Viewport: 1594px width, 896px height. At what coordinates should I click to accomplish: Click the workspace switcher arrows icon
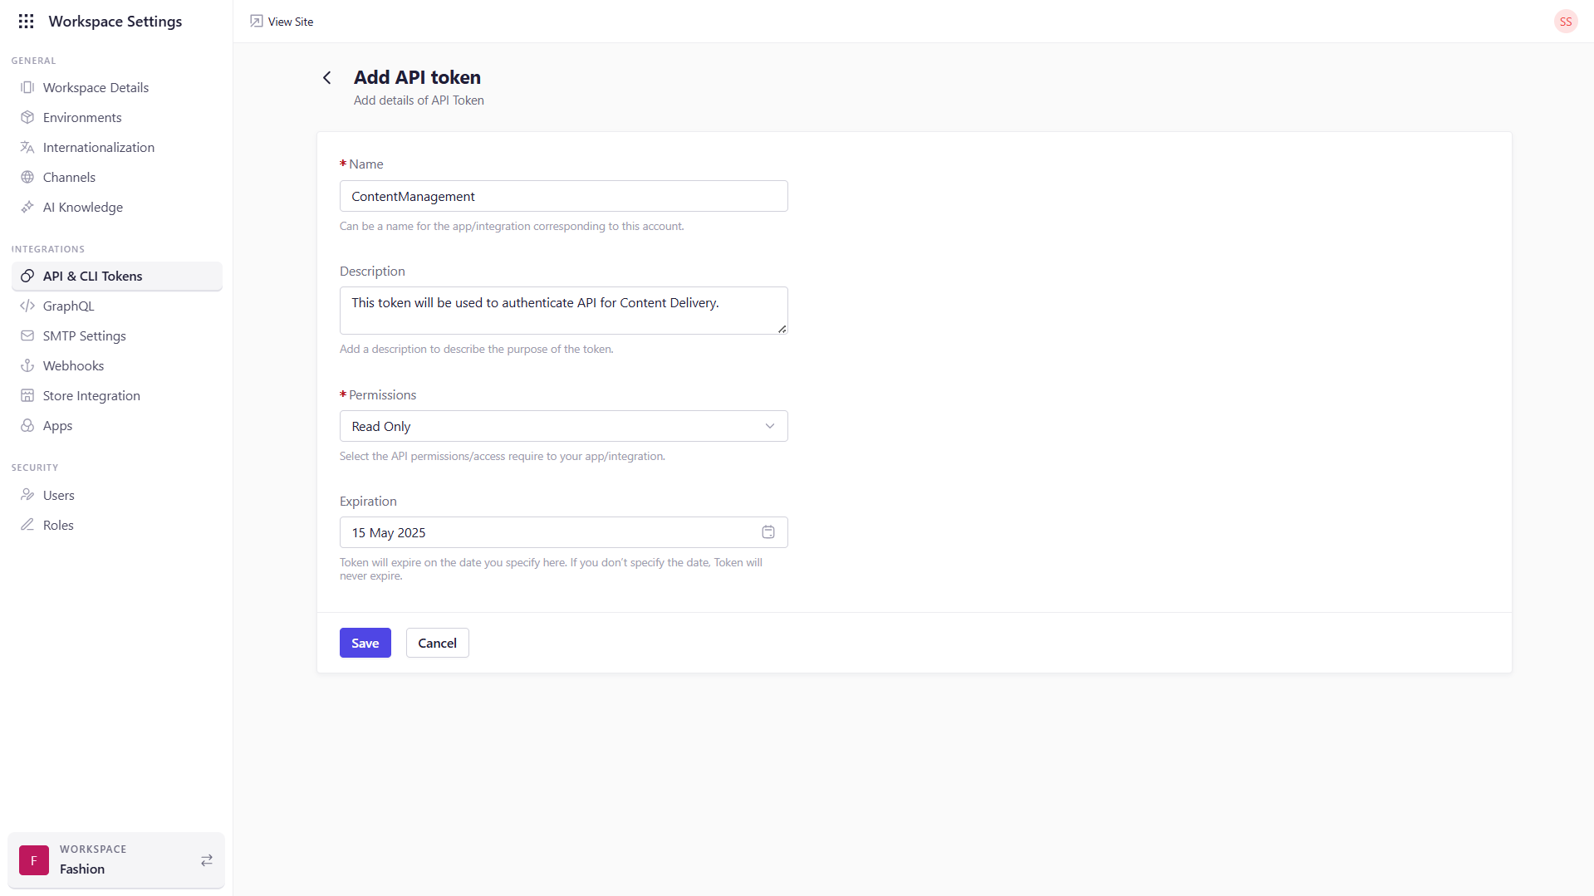(206, 860)
